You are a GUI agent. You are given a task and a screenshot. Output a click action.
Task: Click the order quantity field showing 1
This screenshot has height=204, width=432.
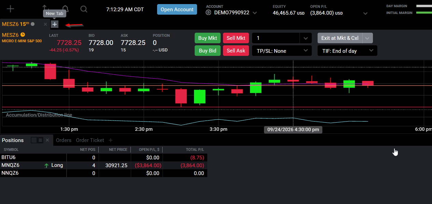pyautogui.click(x=276, y=38)
